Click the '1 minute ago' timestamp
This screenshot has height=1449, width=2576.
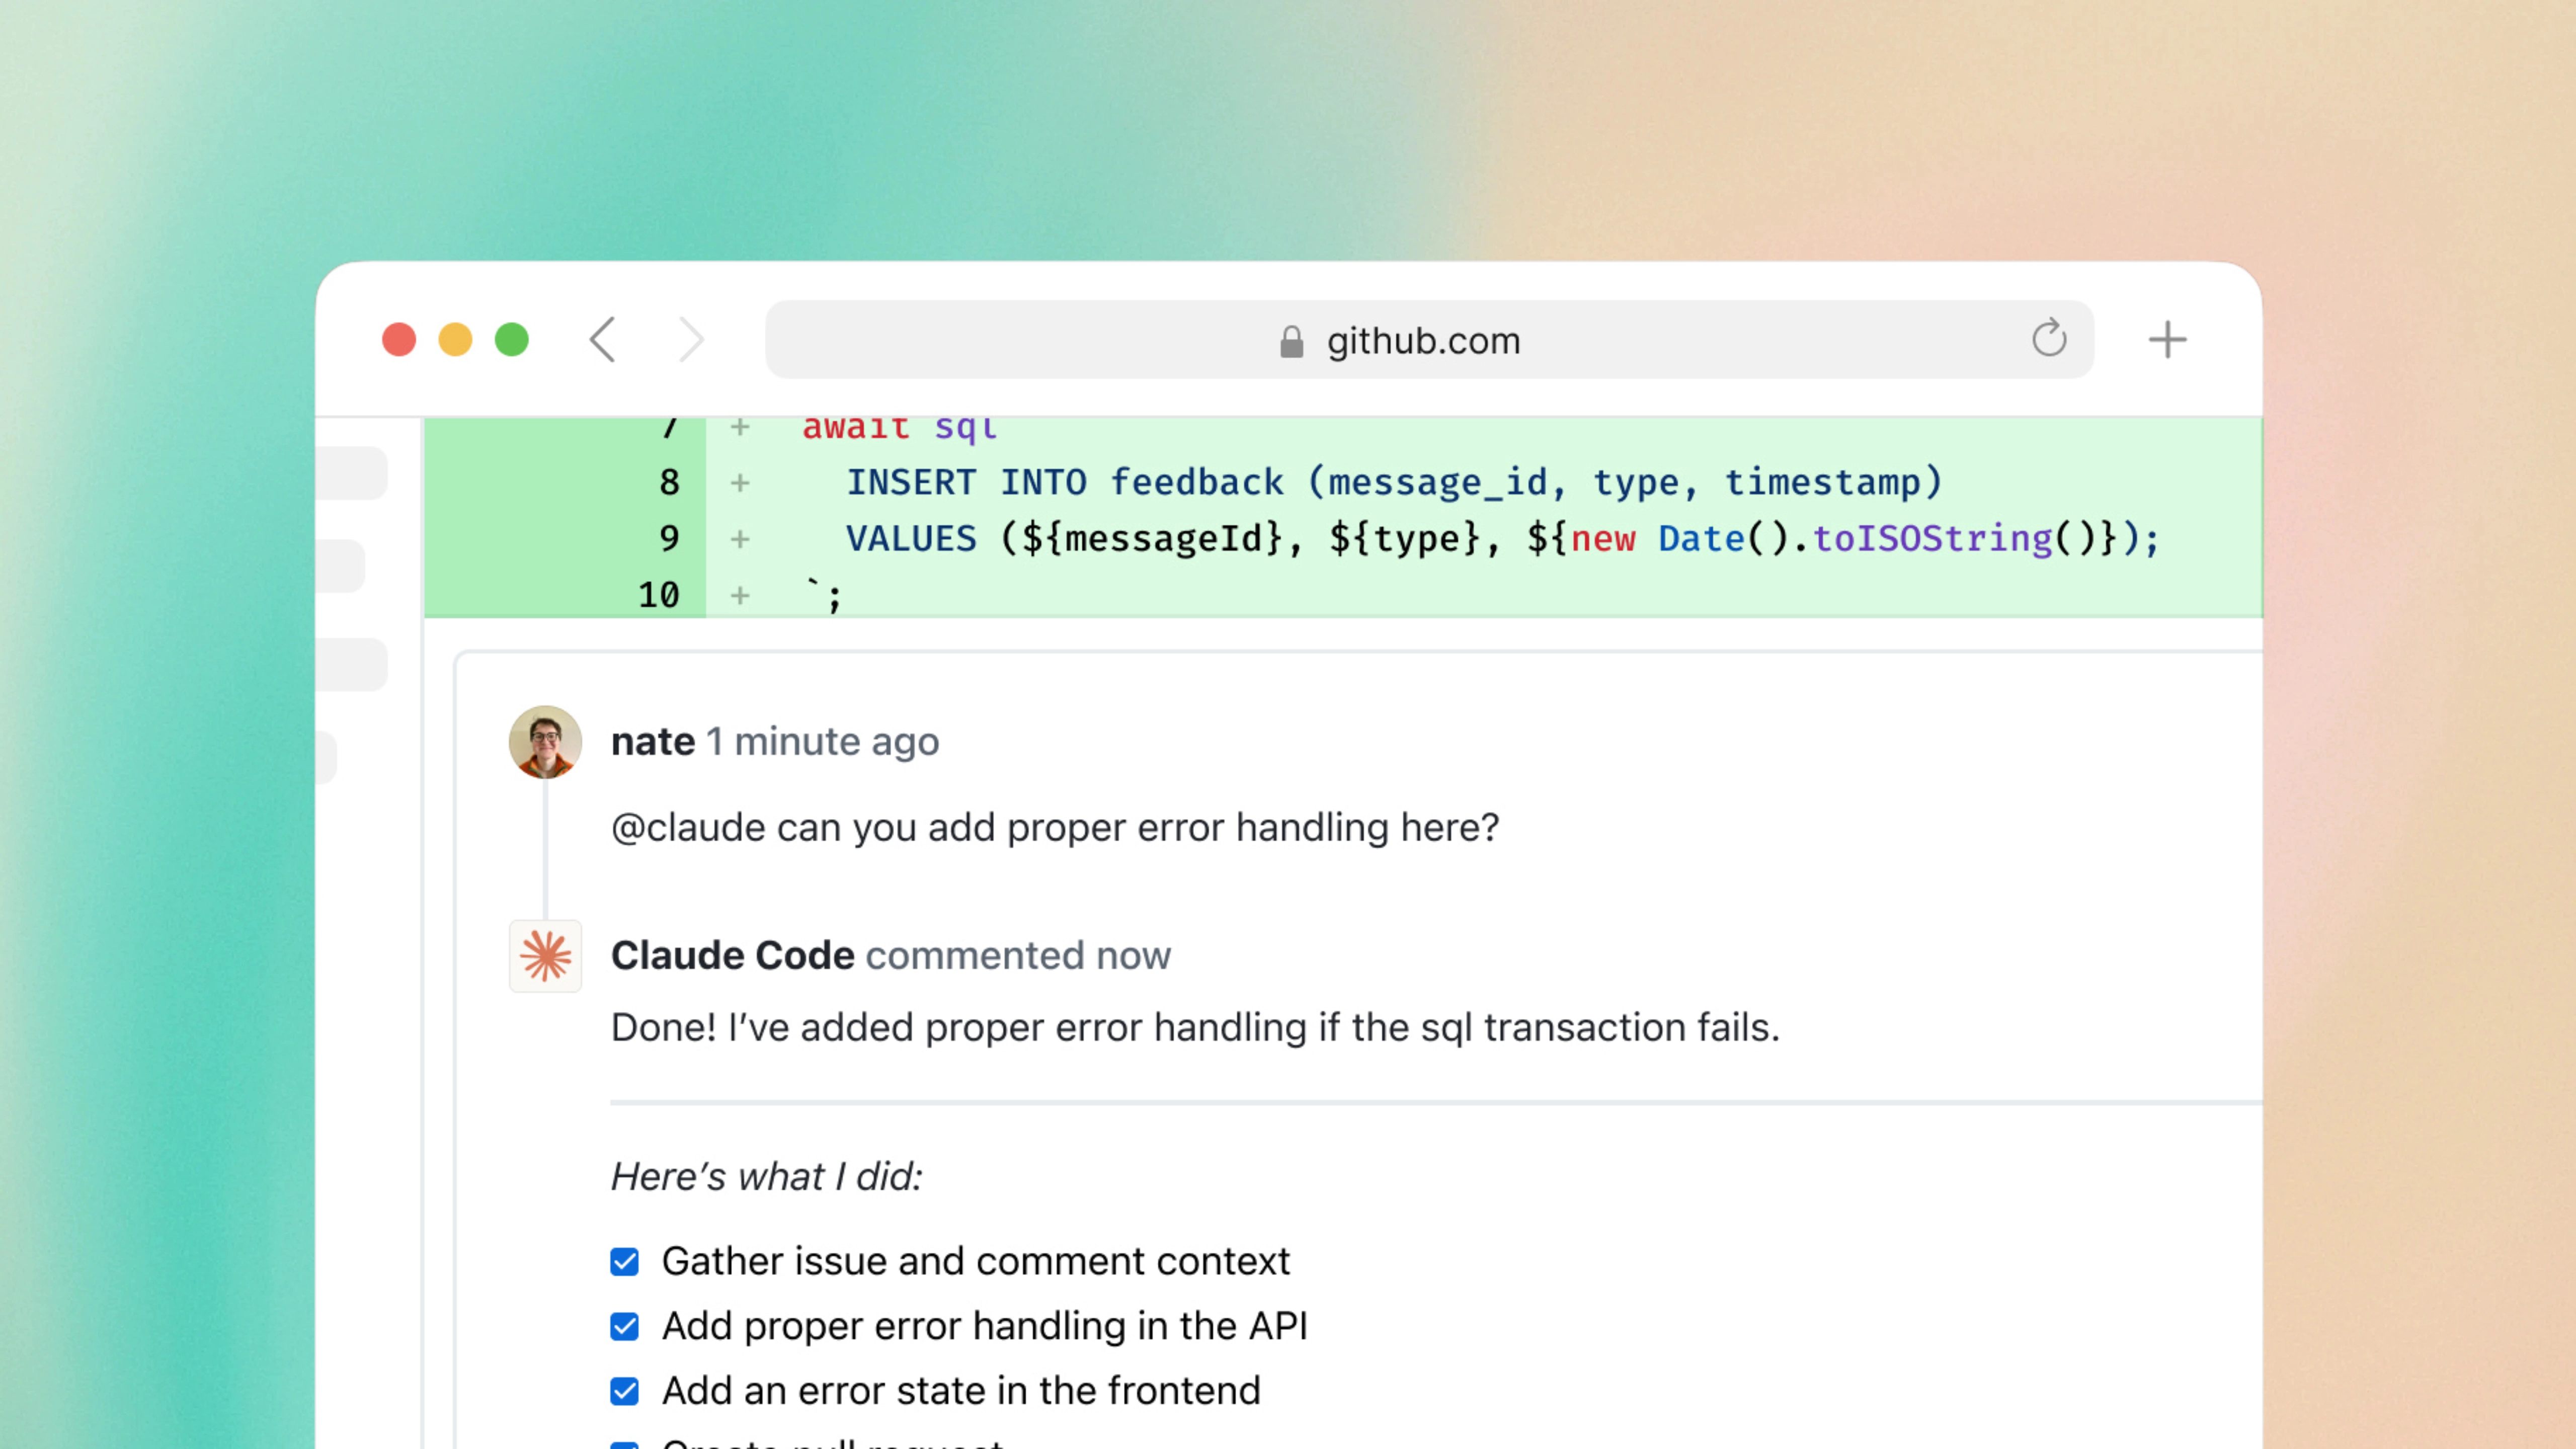click(823, 742)
